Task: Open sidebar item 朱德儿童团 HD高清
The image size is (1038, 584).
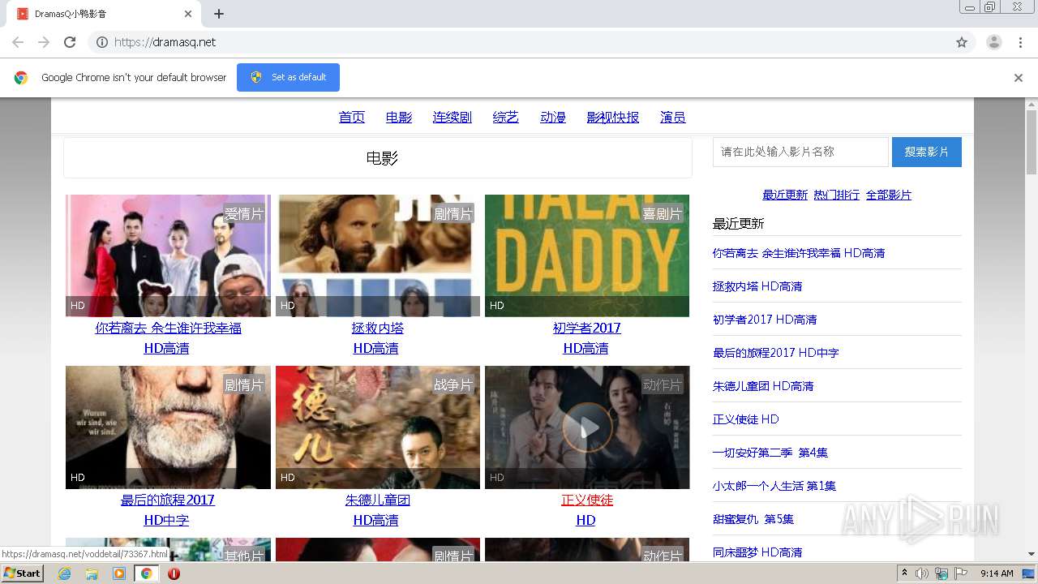Action: pyautogui.click(x=763, y=386)
